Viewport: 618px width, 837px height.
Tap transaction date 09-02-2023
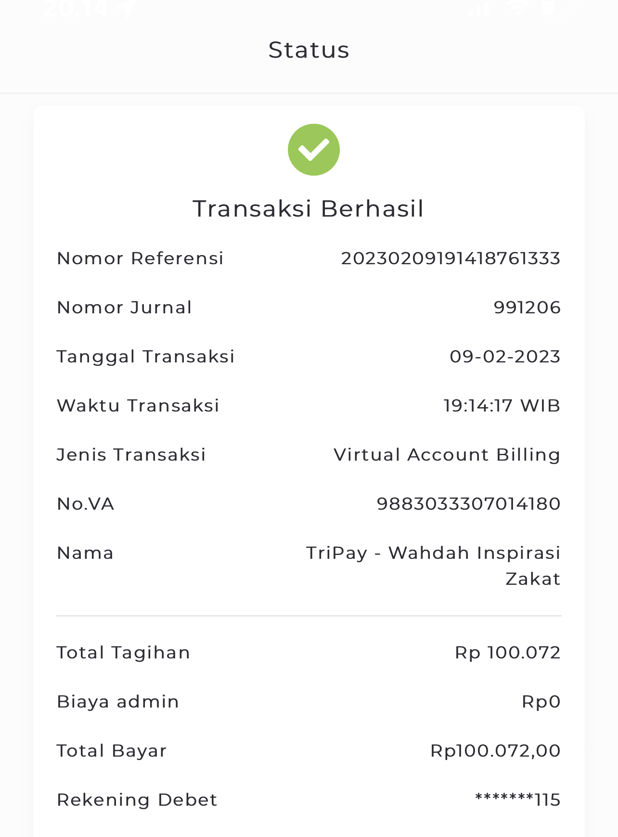point(505,357)
